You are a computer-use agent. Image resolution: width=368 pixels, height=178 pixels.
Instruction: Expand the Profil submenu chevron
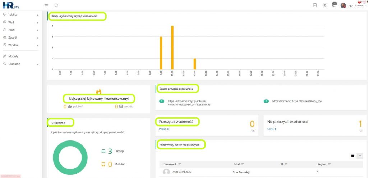[37, 30]
